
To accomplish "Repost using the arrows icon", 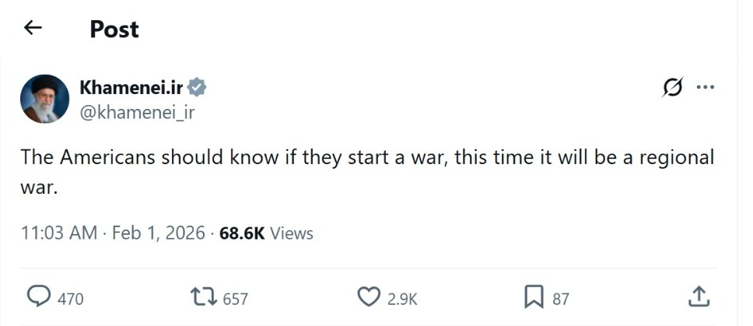I will coord(203,297).
